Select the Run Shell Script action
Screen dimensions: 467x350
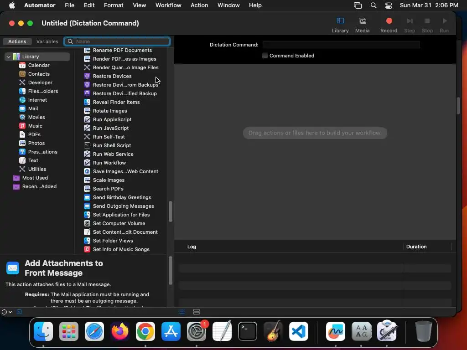112,145
